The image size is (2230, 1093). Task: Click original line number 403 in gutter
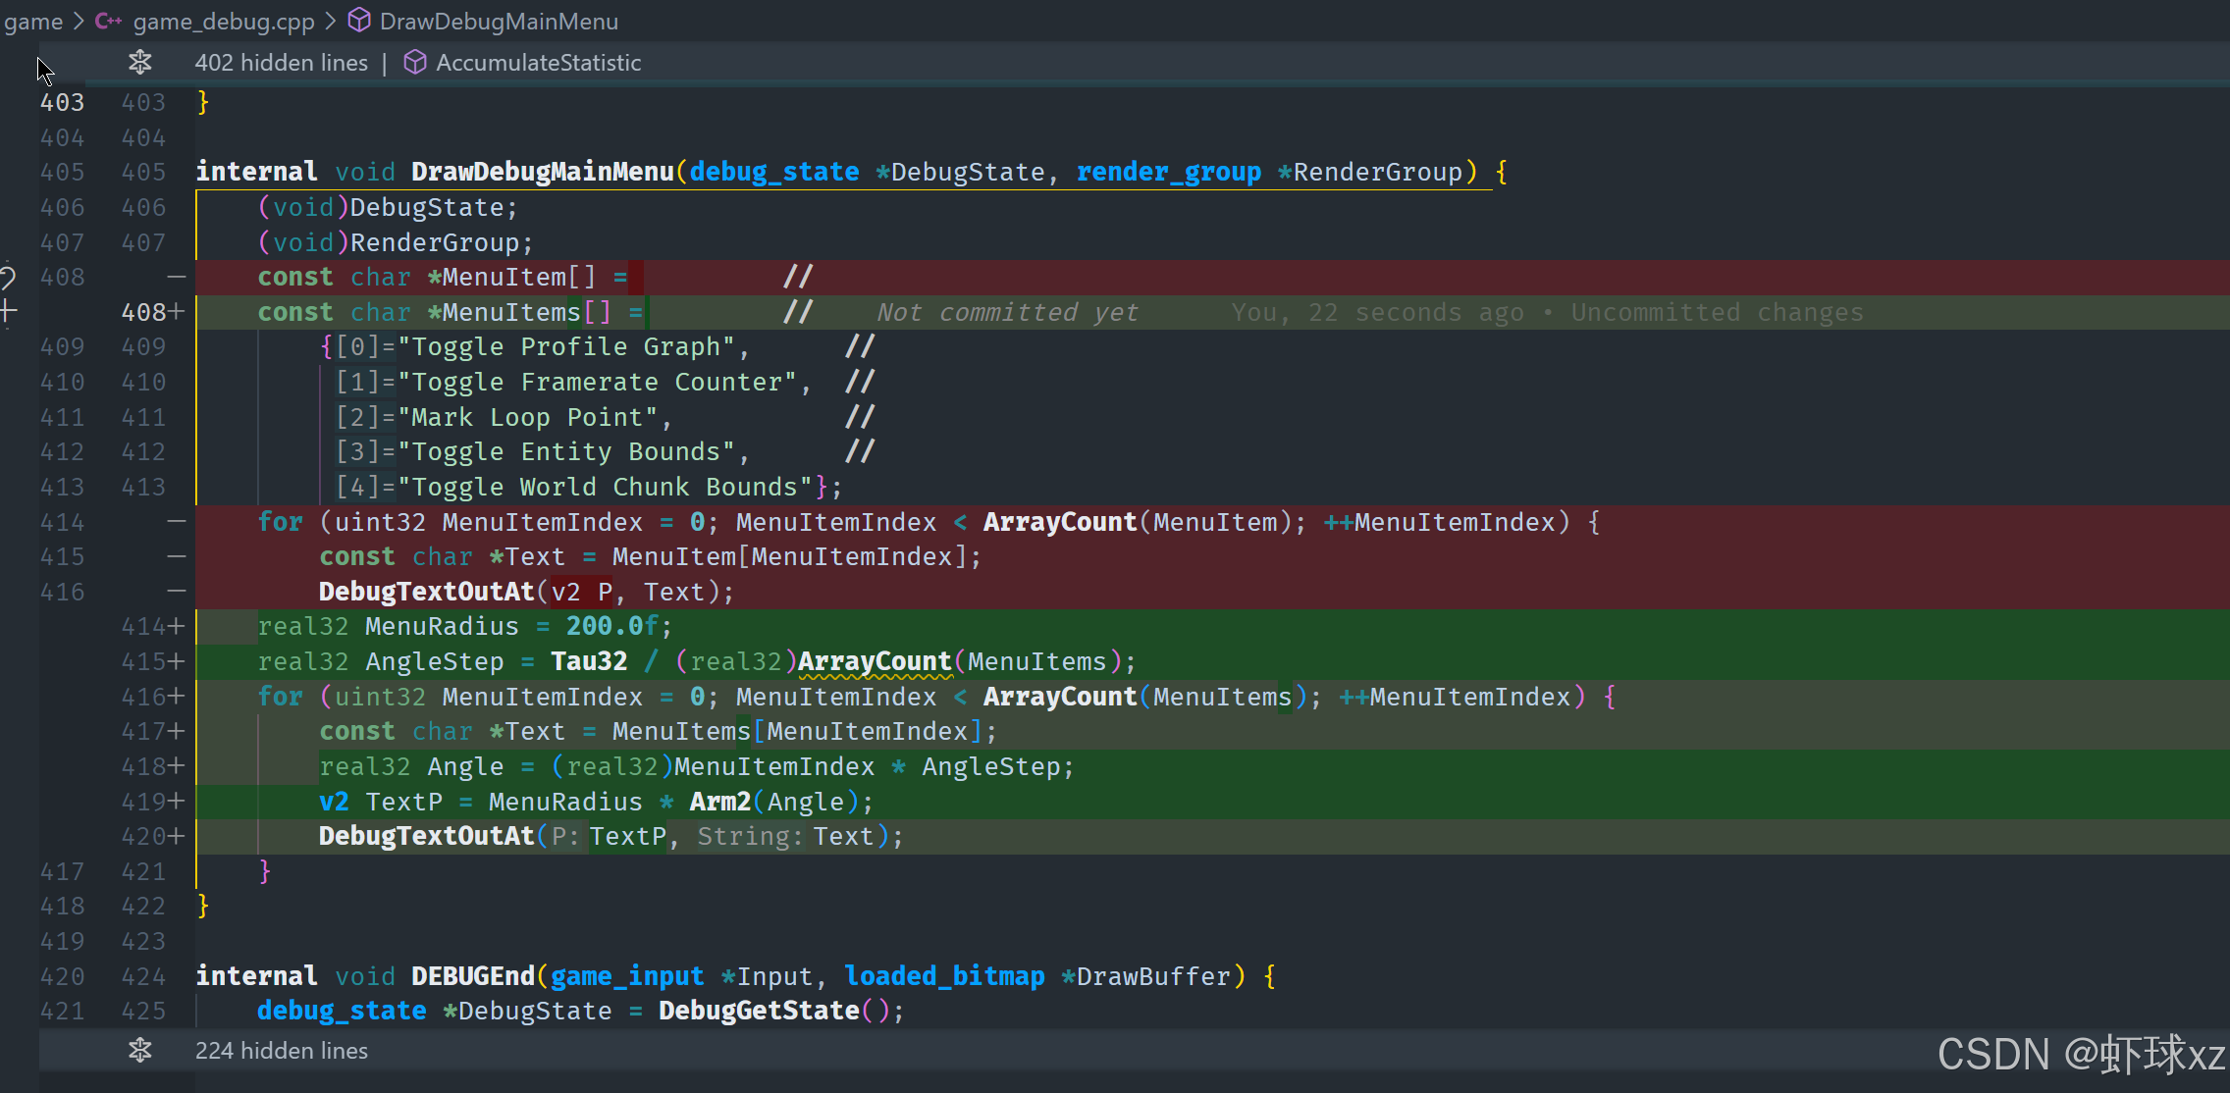coord(62,102)
